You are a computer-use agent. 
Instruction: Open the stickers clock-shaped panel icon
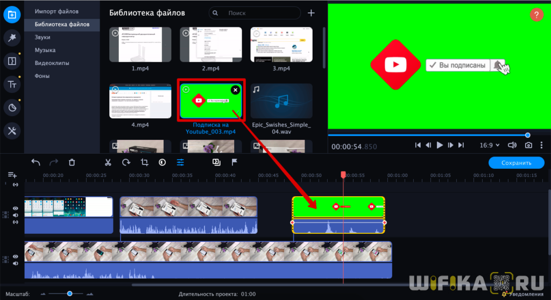(x=12, y=108)
